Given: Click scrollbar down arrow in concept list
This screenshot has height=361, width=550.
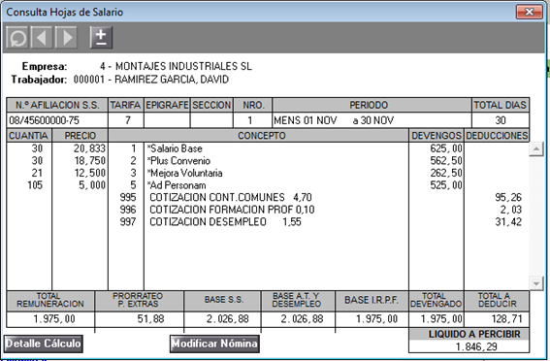Looking at the screenshot, I should click(x=536, y=283).
